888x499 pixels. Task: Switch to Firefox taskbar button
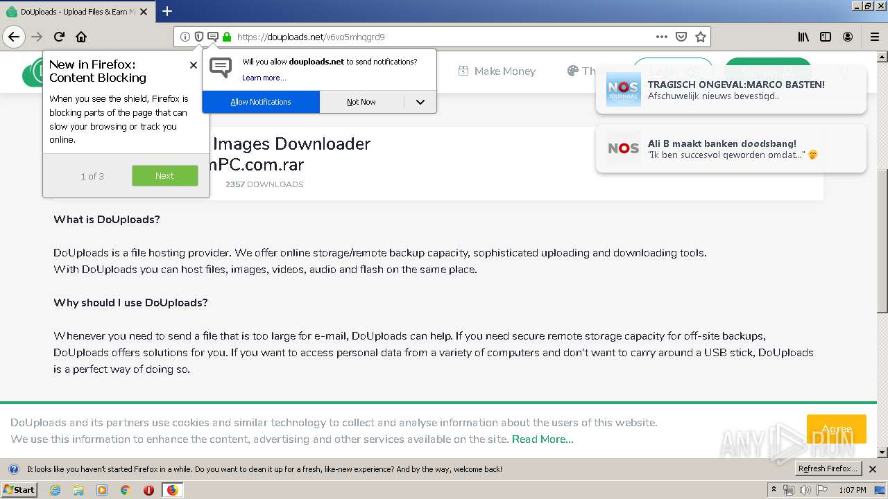pos(172,490)
